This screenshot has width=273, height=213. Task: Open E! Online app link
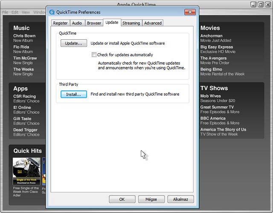(26, 110)
